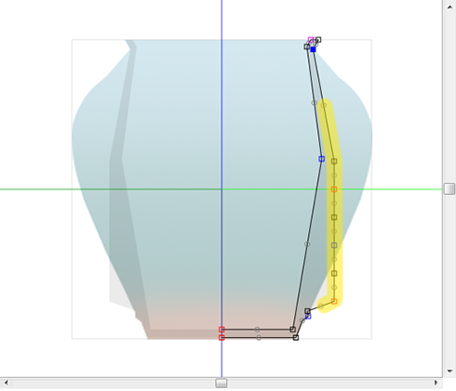Select the orange node on the green horizontal axis

tap(334, 189)
